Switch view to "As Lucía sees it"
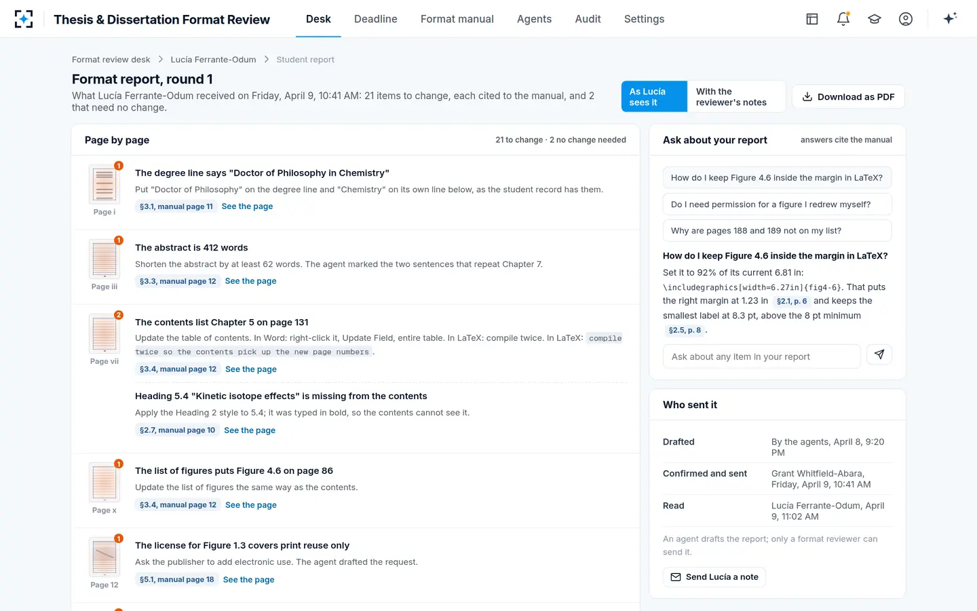977x611 pixels. [654, 96]
